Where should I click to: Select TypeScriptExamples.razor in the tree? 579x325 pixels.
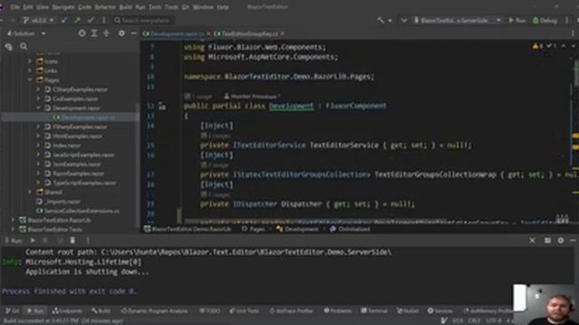coord(84,182)
